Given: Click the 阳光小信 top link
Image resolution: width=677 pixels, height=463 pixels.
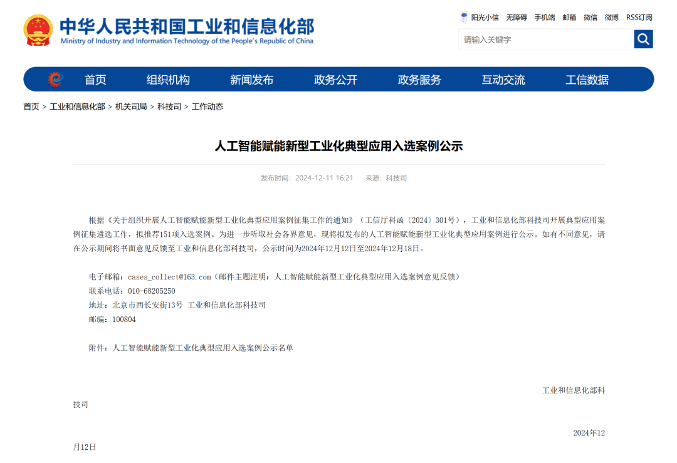Looking at the screenshot, I should click(x=485, y=18).
